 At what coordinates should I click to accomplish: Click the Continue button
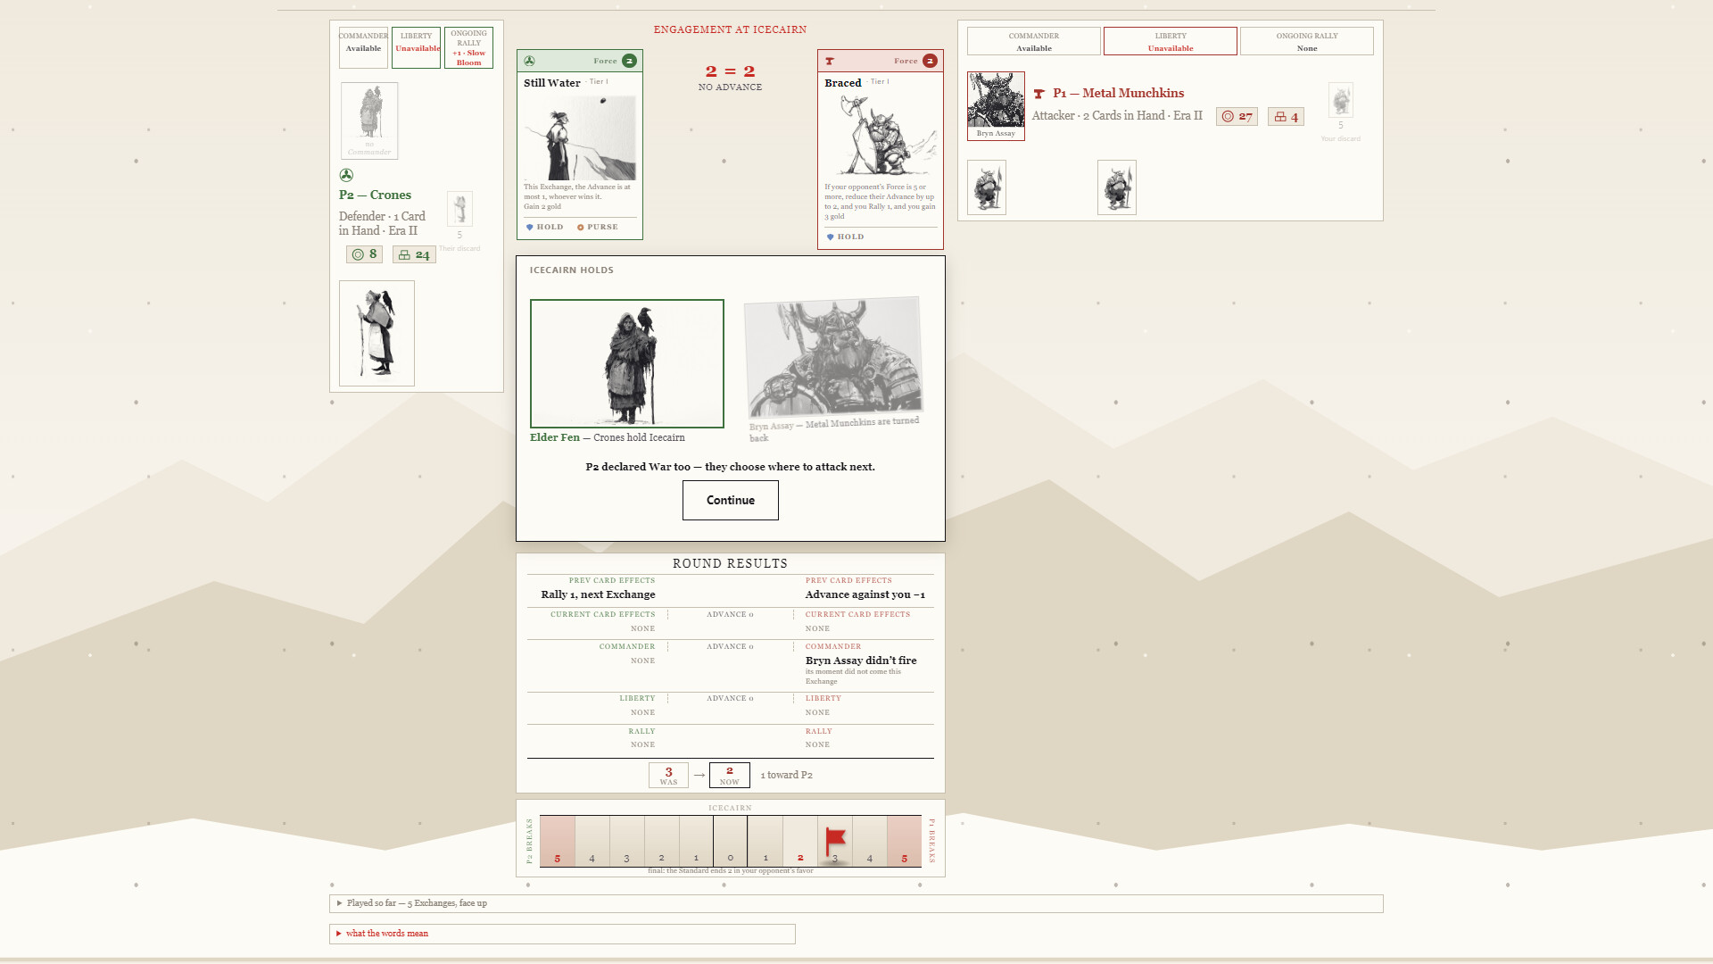pyautogui.click(x=731, y=500)
